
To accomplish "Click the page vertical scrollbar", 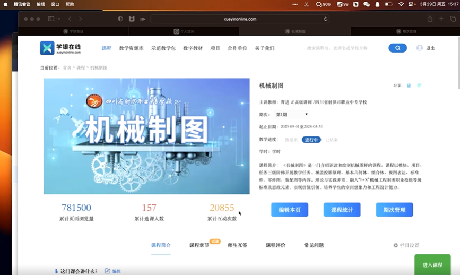I will coord(458,63).
